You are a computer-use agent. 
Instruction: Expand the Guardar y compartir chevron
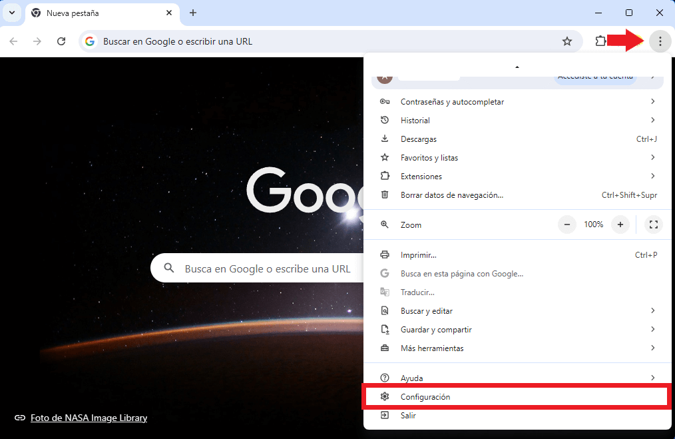point(652,329)
